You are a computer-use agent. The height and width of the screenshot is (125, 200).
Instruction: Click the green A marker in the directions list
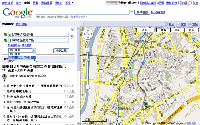click(4, 78)
